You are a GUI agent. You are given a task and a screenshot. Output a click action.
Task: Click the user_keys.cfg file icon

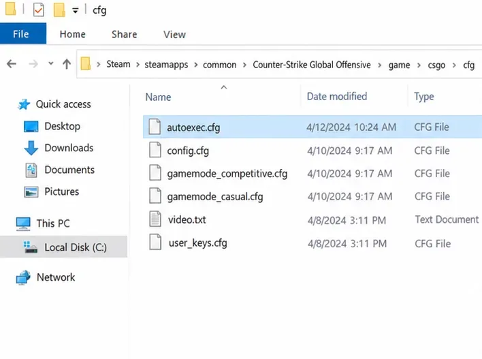pos(155,242)
